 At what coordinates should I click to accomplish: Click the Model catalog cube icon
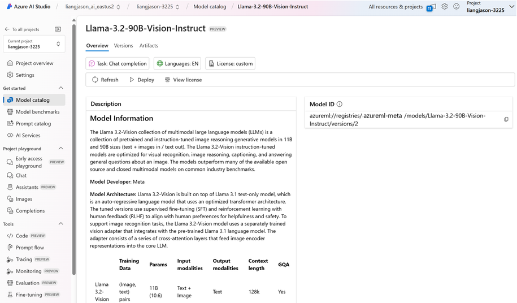10,100
